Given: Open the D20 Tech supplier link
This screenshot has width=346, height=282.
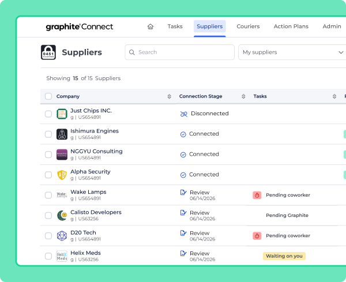Looking at the screenshot, I should click(83, 232).
